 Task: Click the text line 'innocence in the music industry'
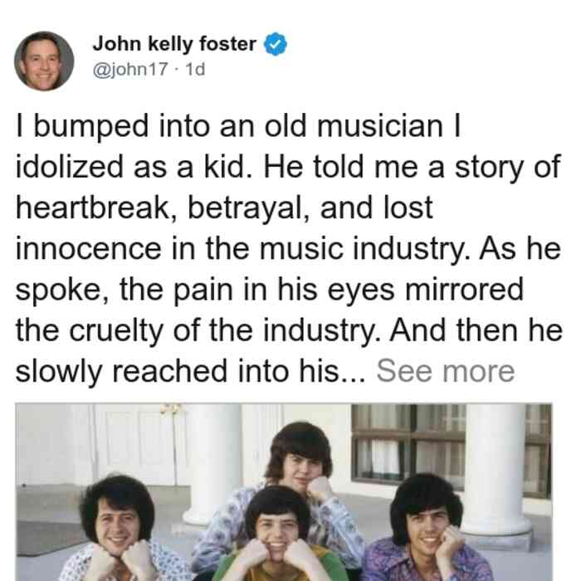pyautogui.click(x=288, y=249)
